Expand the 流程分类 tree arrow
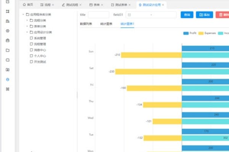 (27, 21)
